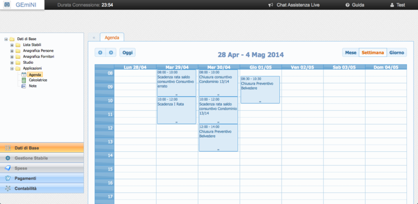Select the Agenda tab
This screenshot has height=204, width=418.
click(112, 37)
